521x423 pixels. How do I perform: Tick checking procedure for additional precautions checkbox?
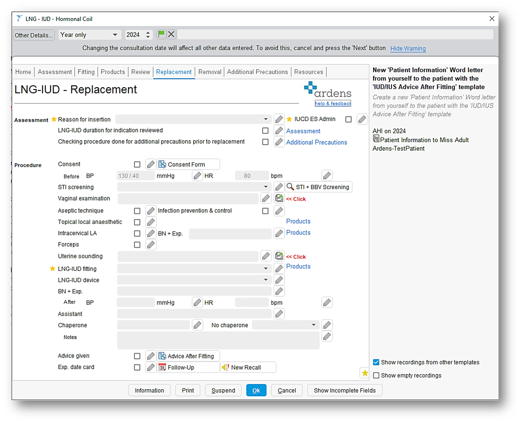click(265, 142)
